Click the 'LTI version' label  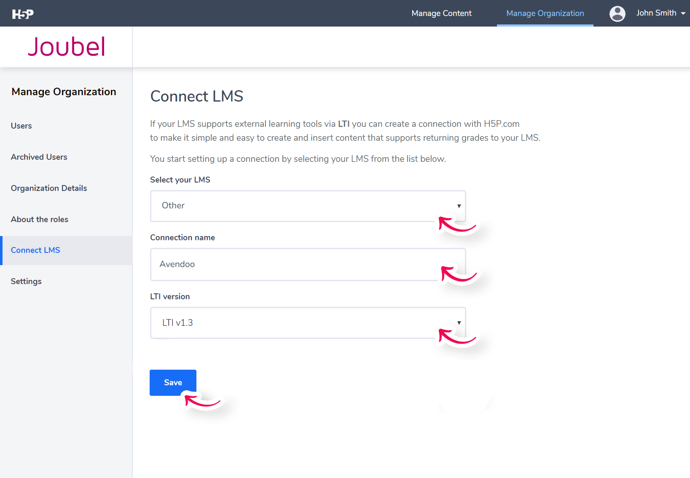(170, 297)
